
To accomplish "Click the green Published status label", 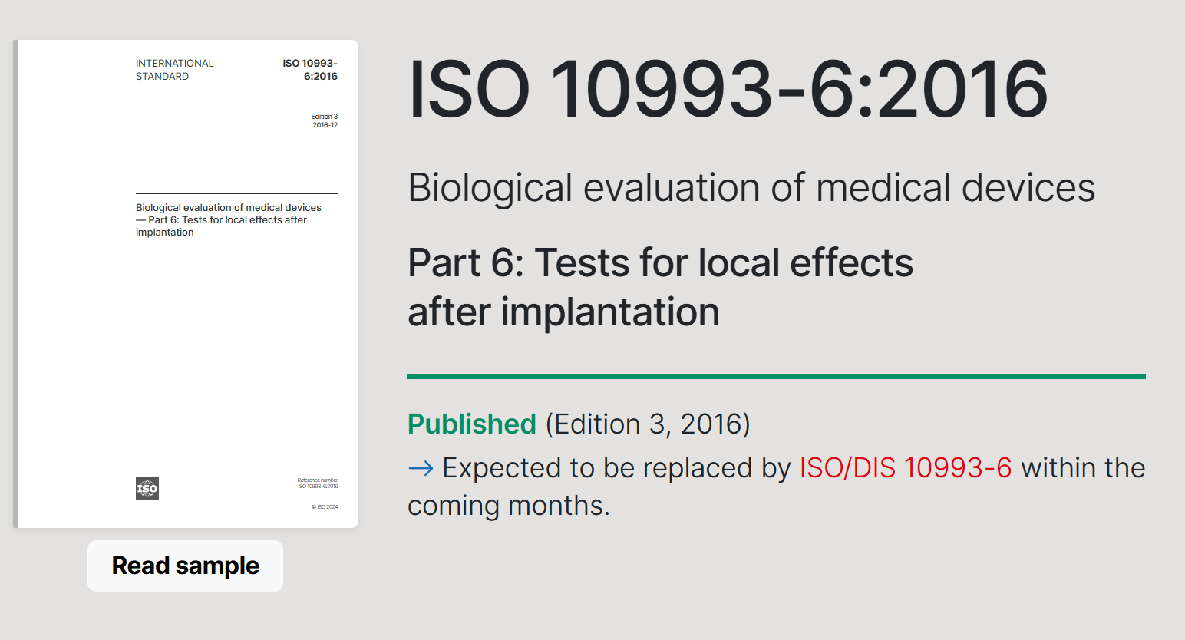I will 471,424.
